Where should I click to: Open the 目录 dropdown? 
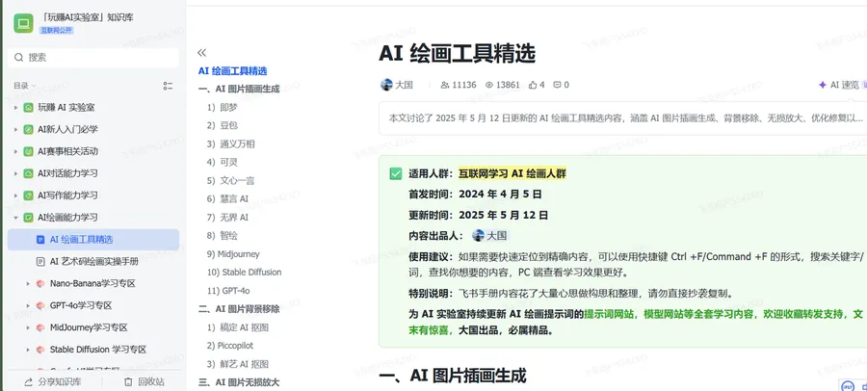pyautogui.click(x=25, y=86)
